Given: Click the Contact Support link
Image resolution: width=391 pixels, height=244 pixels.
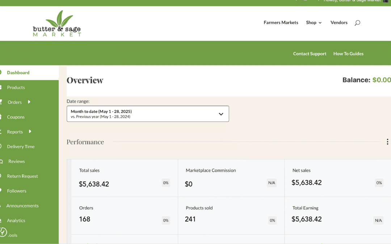Looking at the screenshot, I should point(310,53).
